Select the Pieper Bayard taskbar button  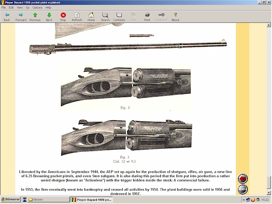92,199
